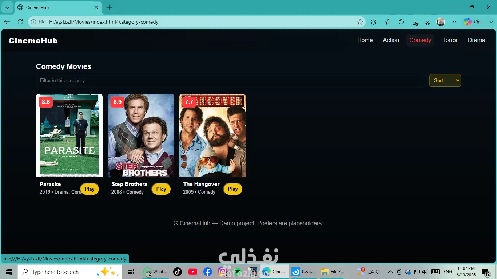Click the "2008 • Comedy" text
This screenshot has height=279, width=497.
127,192
